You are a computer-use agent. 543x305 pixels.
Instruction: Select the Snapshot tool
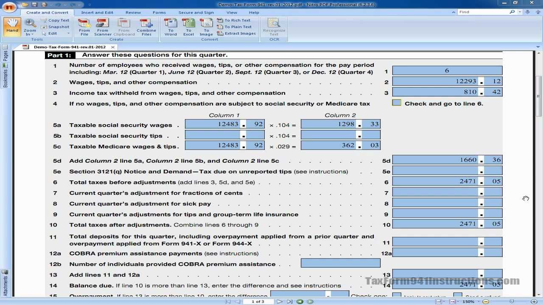tap(55, 27)
